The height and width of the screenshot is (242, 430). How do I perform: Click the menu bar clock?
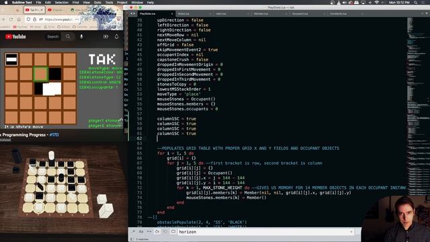coord(399,3)
